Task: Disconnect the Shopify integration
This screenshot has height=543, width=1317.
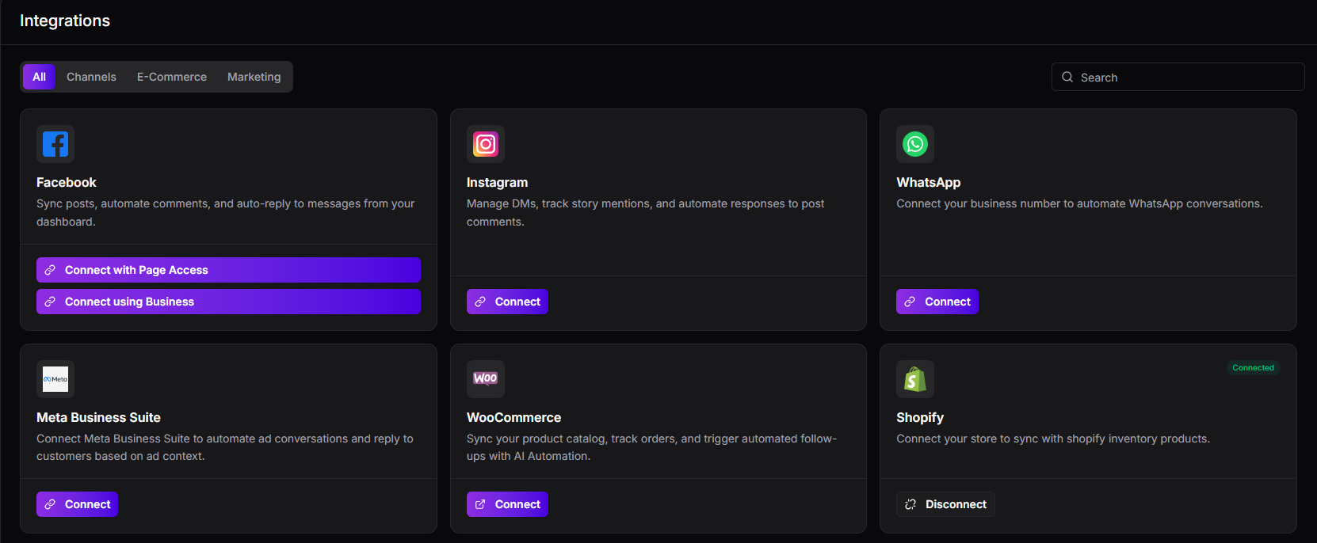Action: [x=945, y=504]
